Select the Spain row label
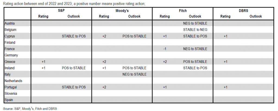The height and width of the screenshot is (111, 278). coord(9,100)
